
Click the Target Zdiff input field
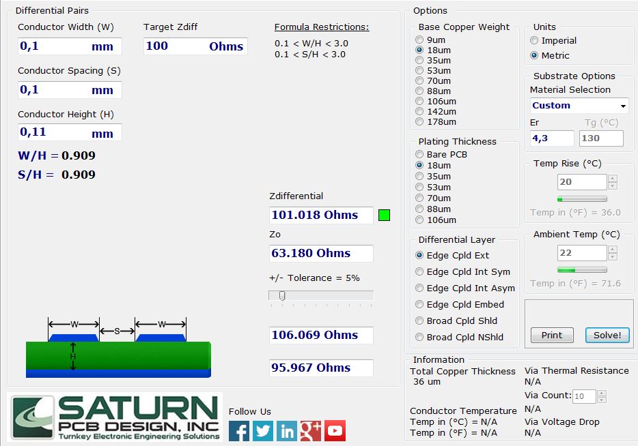click(x=195, y=46)
